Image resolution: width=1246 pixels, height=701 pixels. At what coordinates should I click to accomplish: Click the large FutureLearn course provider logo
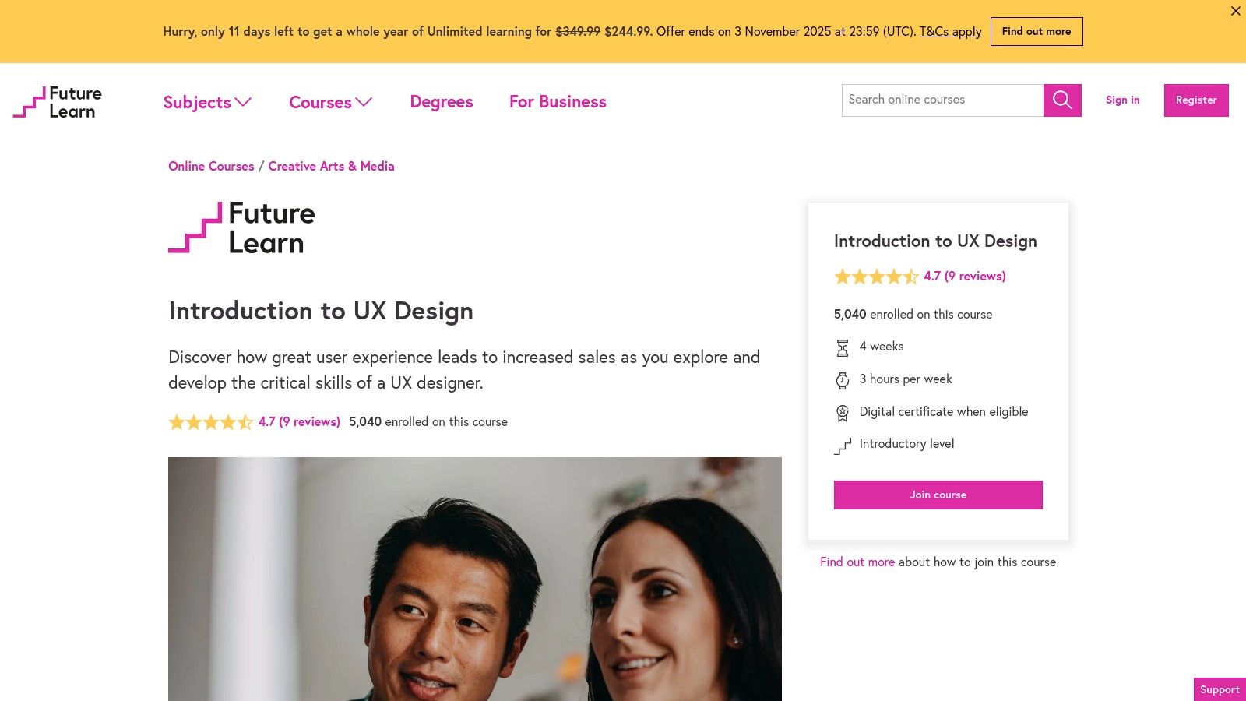click(x=241, y=227)
